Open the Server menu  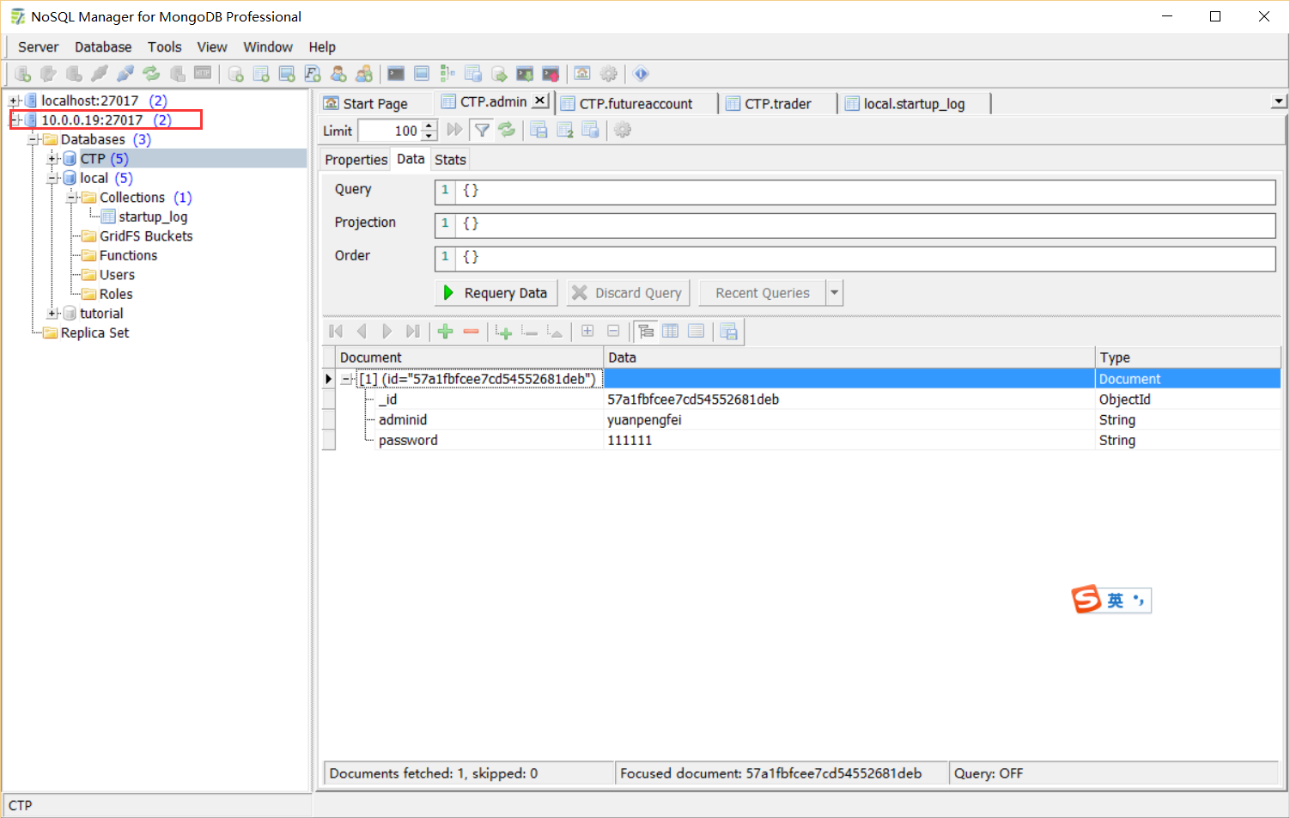click(38, 47)
